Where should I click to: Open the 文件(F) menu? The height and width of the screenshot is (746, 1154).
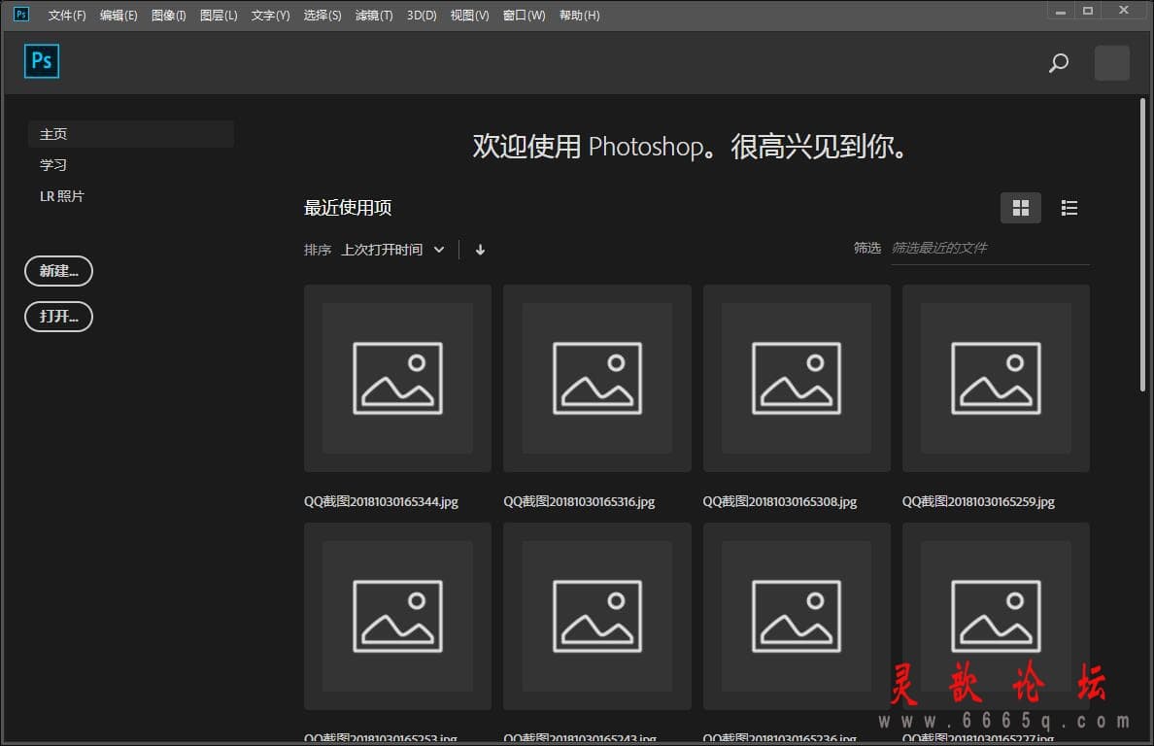[67, 15]
